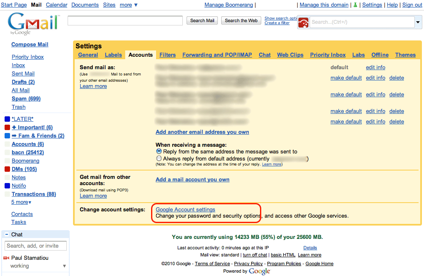Open Documents from the top navigation
424x276 pixels.
pyautogui.click(x=85, y=5)
